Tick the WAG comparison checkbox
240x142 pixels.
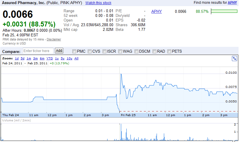[x=120, y=52]
